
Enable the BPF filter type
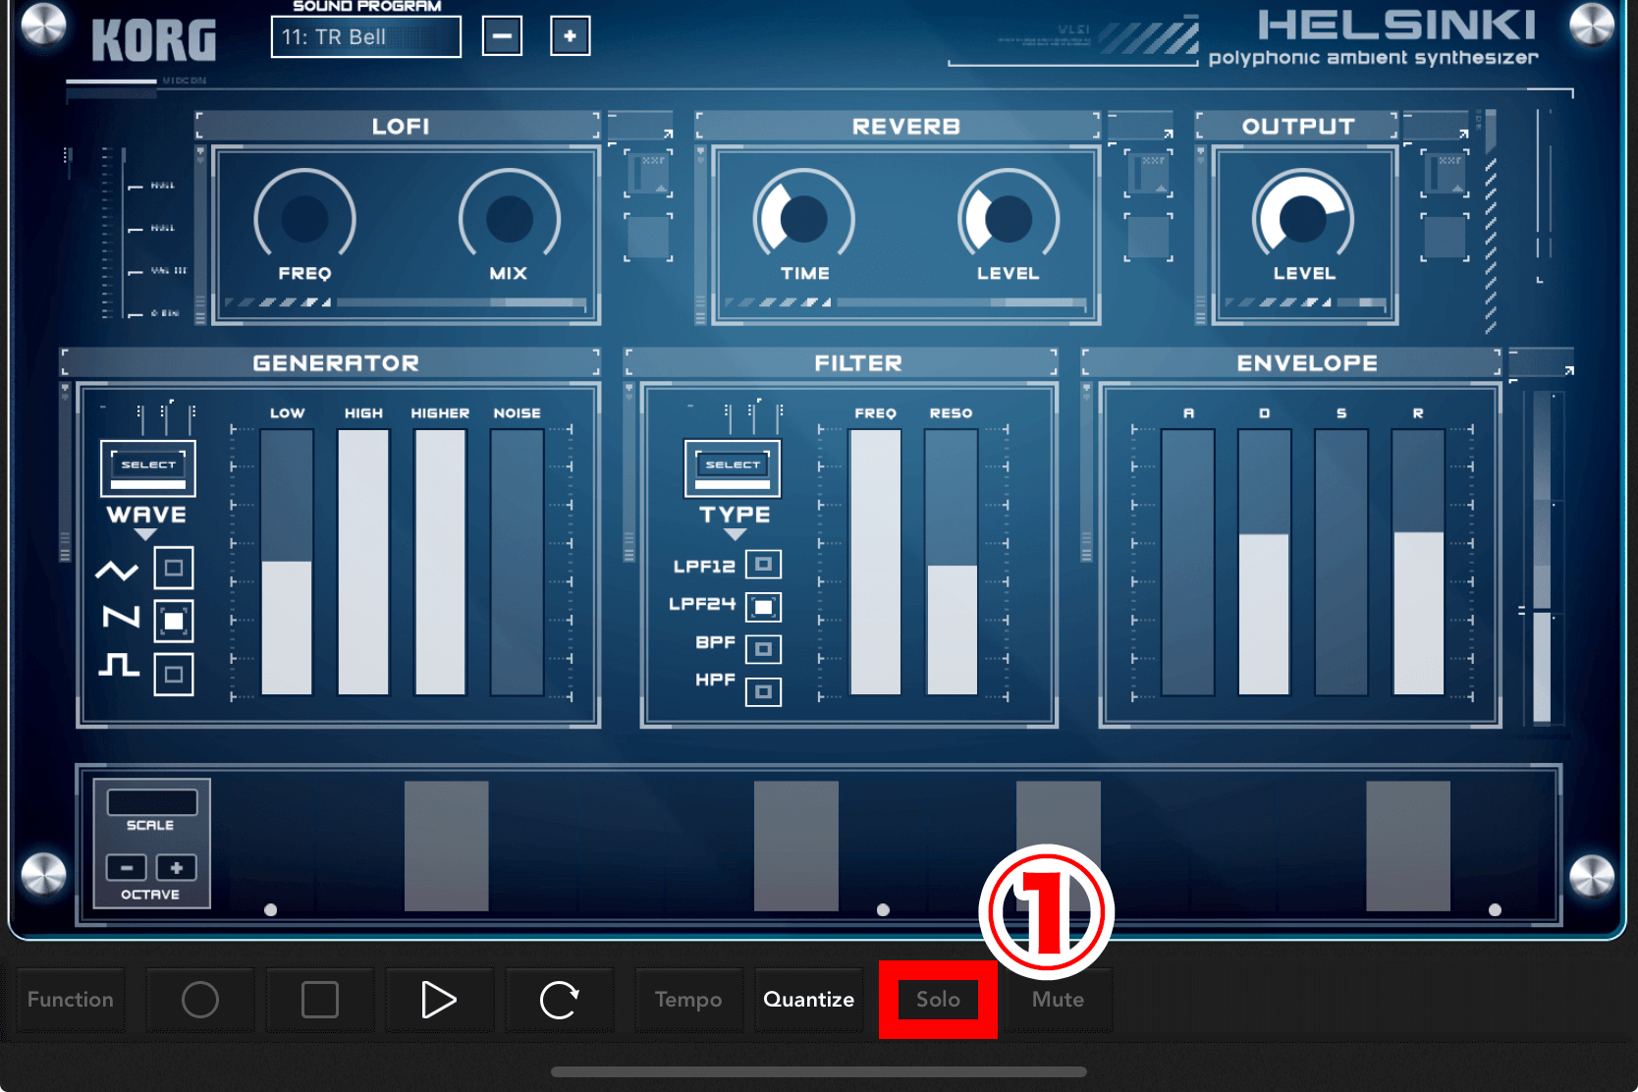click(x=763, y=649)
